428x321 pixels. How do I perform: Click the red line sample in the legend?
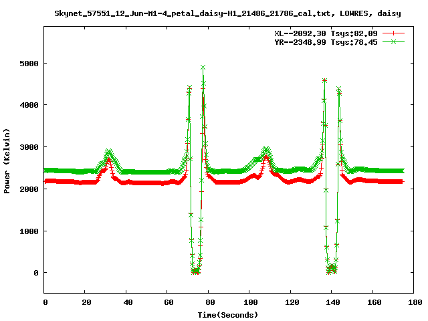[393, 33]
